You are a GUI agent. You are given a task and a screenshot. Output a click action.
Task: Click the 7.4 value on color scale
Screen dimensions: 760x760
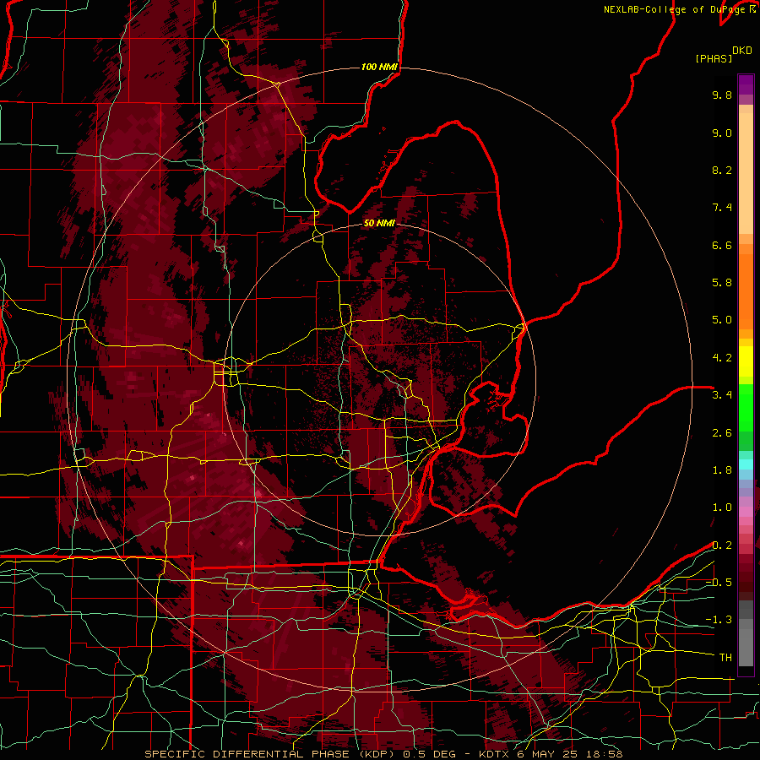pyautogui.click(x=722, y=208)
